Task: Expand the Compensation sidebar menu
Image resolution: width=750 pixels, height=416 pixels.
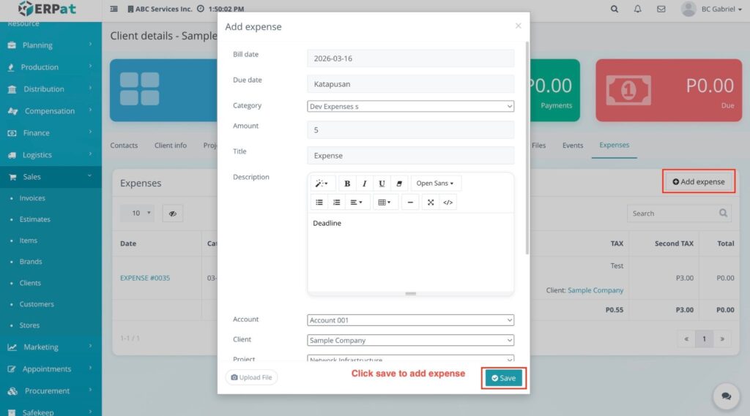Action: (51, 111)
